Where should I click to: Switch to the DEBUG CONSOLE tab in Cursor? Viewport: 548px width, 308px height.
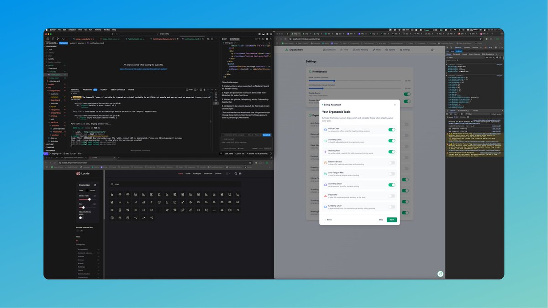tap(118, 90)
